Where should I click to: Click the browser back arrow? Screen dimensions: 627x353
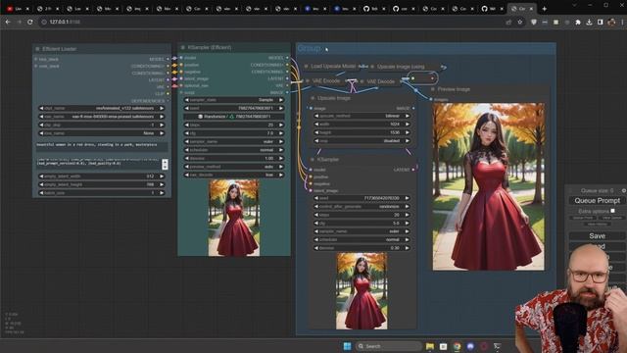[x=8, y=22]
